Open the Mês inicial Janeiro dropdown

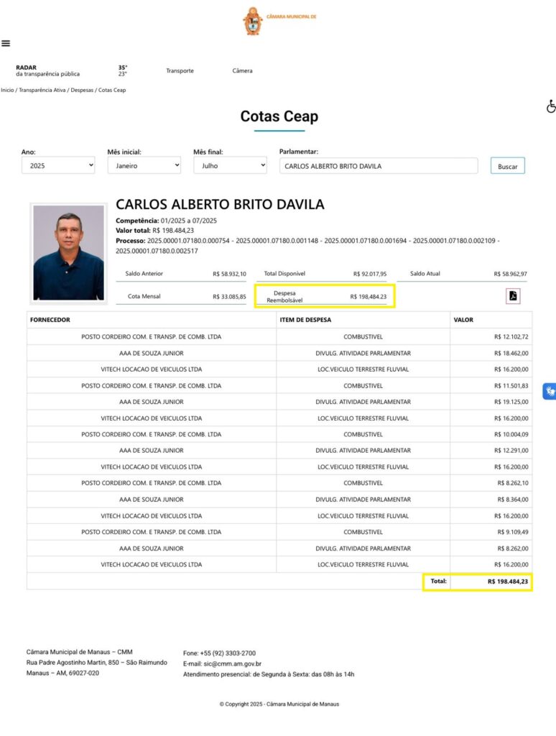click(144, 166)
